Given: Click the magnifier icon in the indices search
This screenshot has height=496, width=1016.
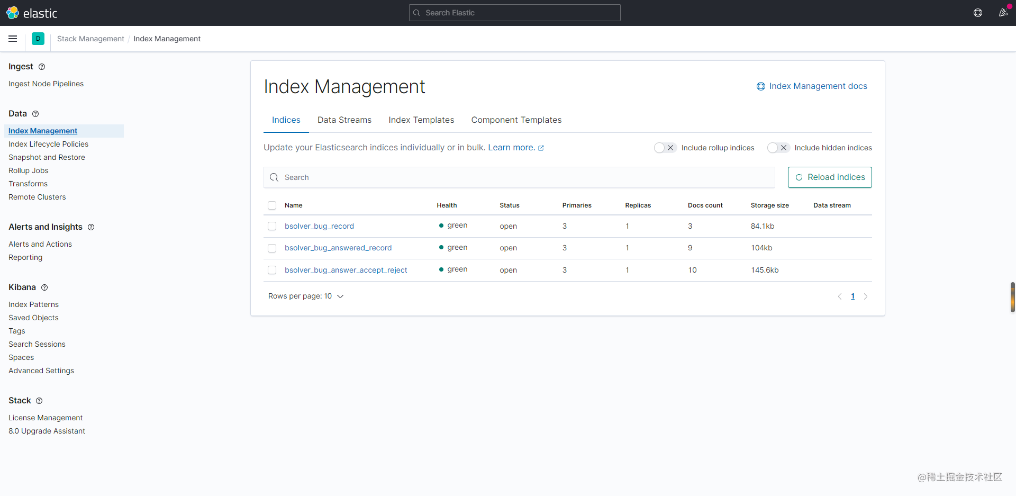Looking at the screenshot, I should click(274, 177).
